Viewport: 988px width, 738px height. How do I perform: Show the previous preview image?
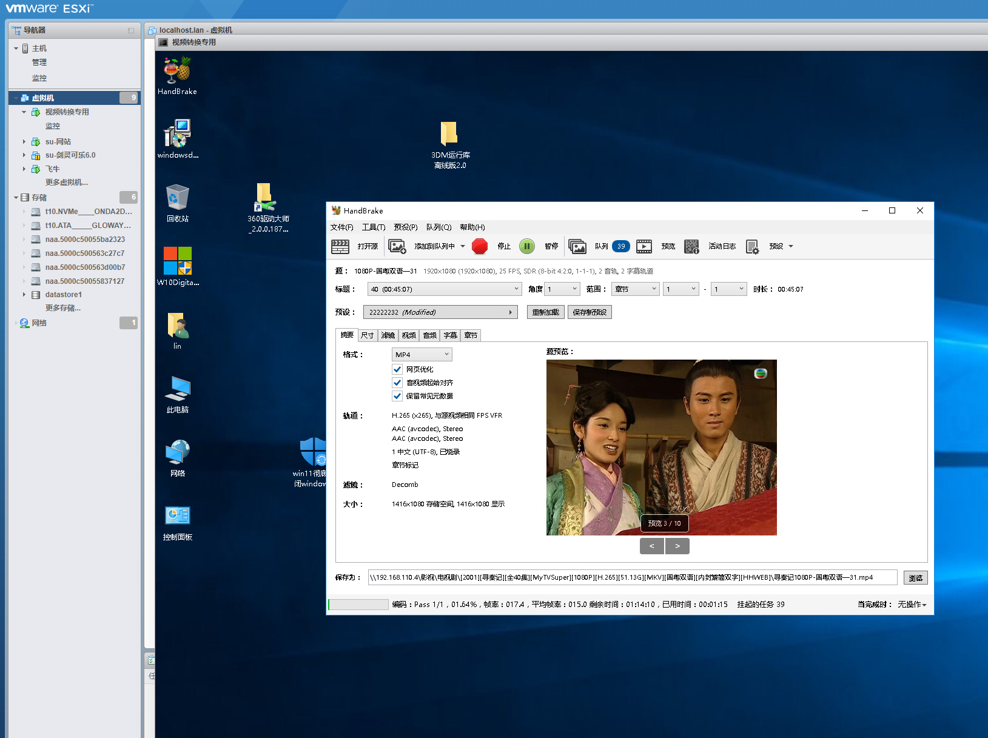pyautogui.click(x=652, y=546)
